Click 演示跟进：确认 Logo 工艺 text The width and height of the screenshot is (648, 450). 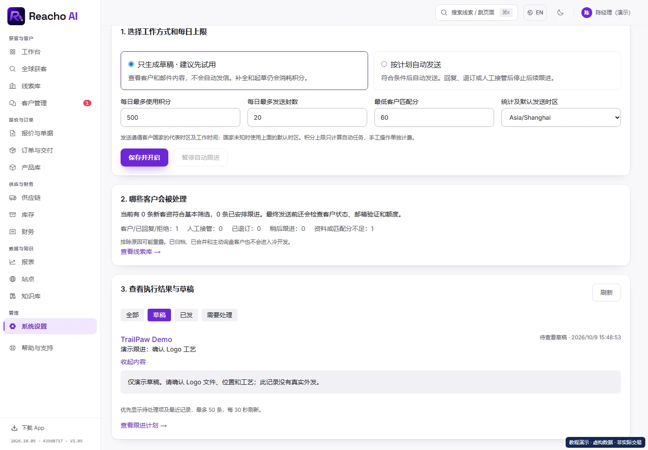tap(158, 349)
